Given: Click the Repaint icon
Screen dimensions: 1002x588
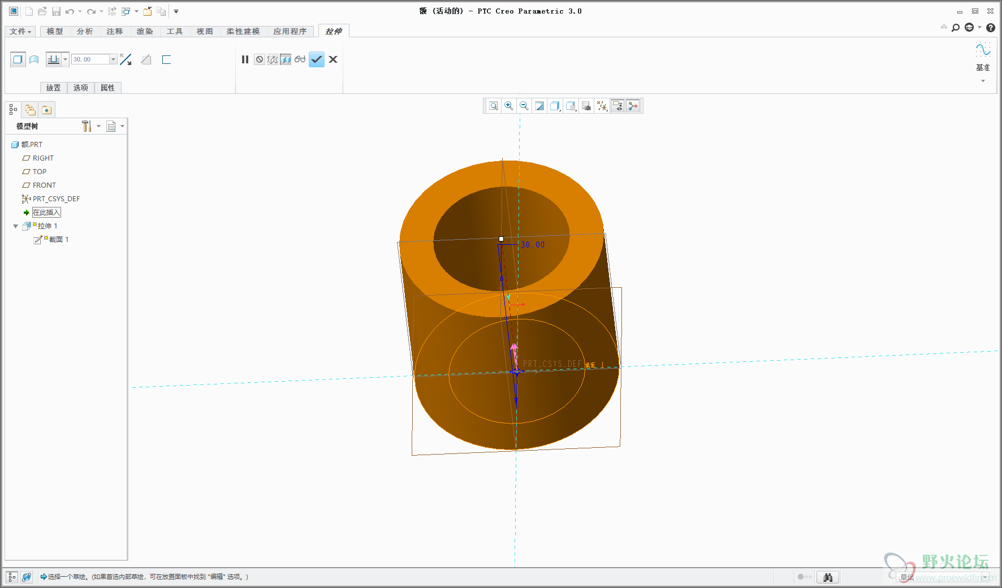Looking at the screenshot, I should 539,106.
